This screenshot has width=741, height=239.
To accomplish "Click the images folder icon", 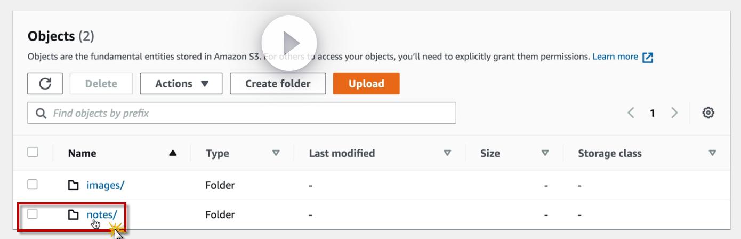I will coord(74,186).
